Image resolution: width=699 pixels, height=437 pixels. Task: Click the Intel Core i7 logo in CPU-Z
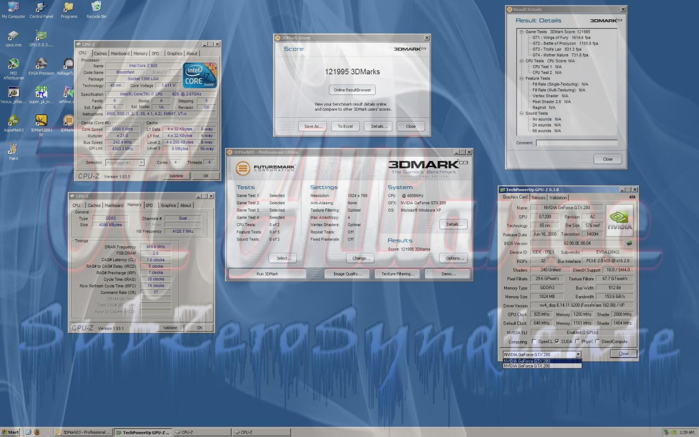200,75
